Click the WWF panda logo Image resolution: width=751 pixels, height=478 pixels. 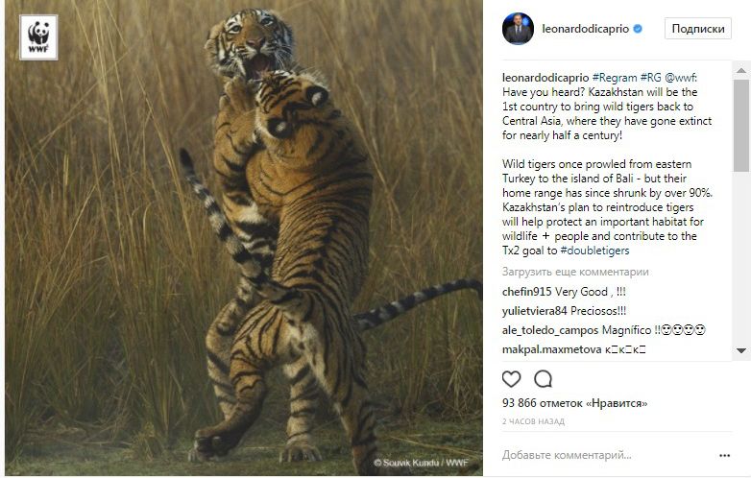click(x=38, y=37)
